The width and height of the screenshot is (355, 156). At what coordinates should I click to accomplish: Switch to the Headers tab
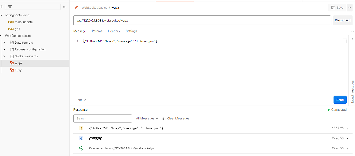114,31
